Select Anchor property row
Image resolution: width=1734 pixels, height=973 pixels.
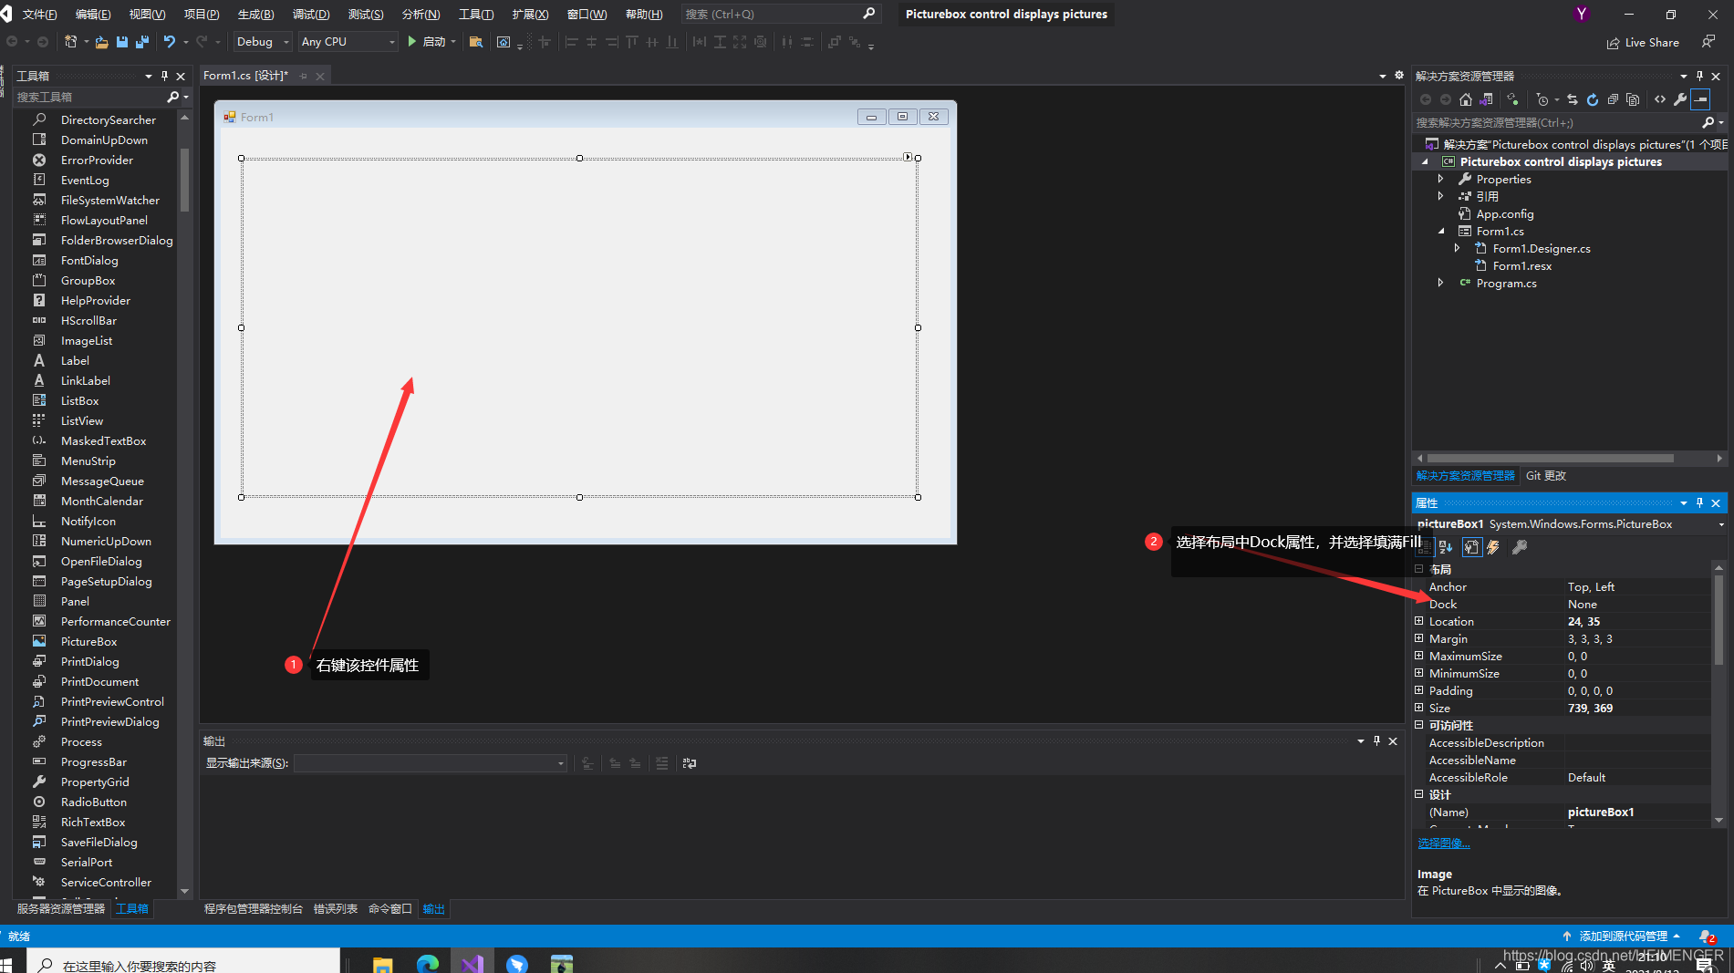tap(1563, 586)
